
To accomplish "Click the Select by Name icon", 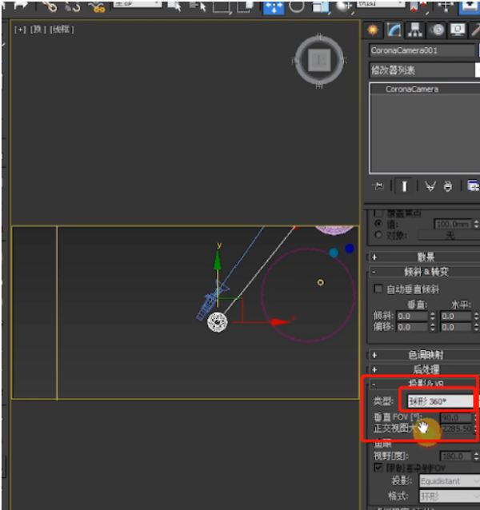I will 198,6.
